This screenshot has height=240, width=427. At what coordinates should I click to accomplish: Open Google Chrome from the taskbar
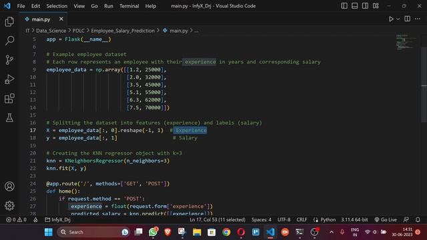pos(226,232)
